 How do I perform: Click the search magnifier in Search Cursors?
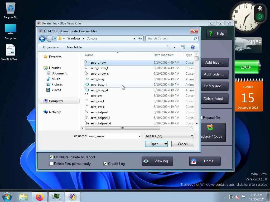point(195,38)
